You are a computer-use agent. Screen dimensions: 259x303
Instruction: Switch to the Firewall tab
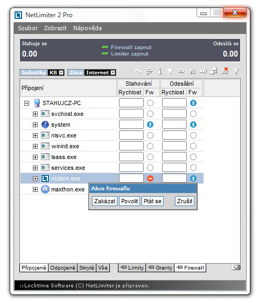click(190, 267)
